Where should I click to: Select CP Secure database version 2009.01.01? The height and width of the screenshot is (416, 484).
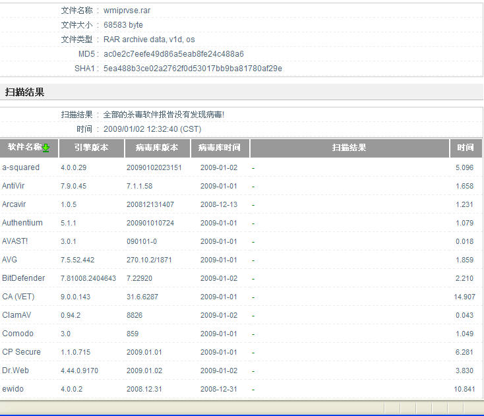(x=144, y=352)
